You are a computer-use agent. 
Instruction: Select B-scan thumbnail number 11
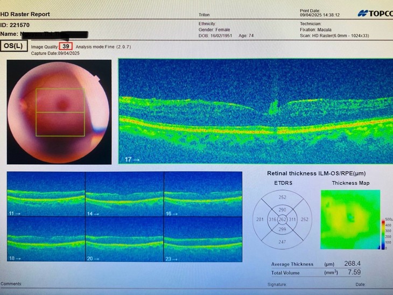[x=46, y=194]
